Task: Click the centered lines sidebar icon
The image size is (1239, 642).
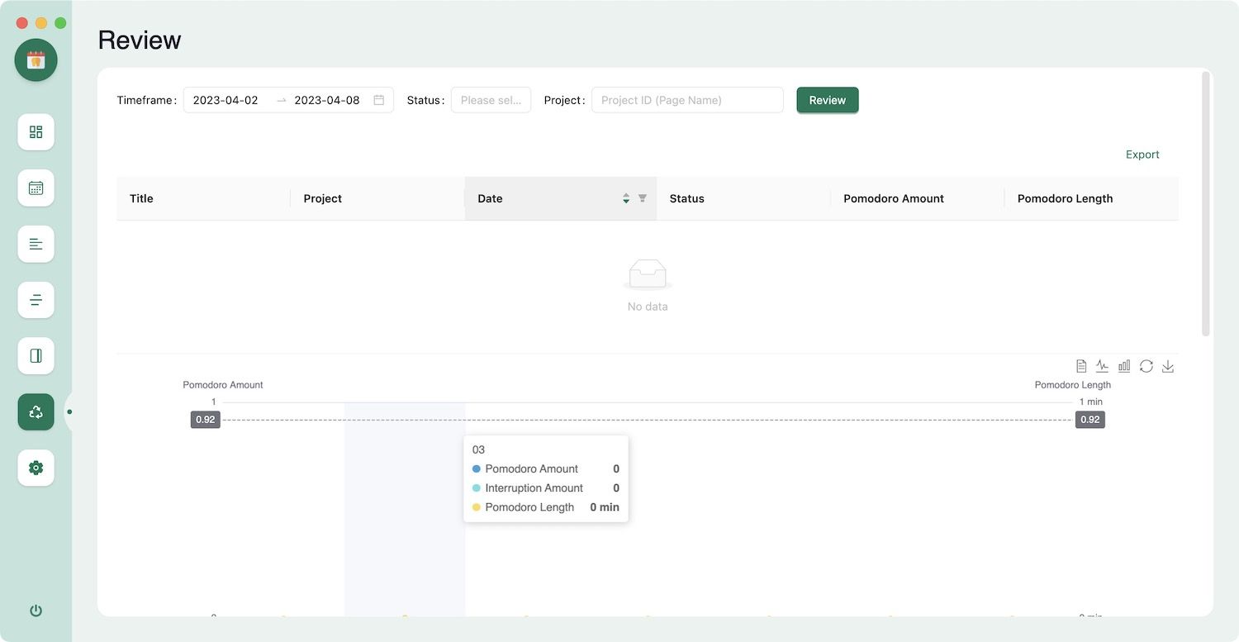Action: [x=36, y=300]
